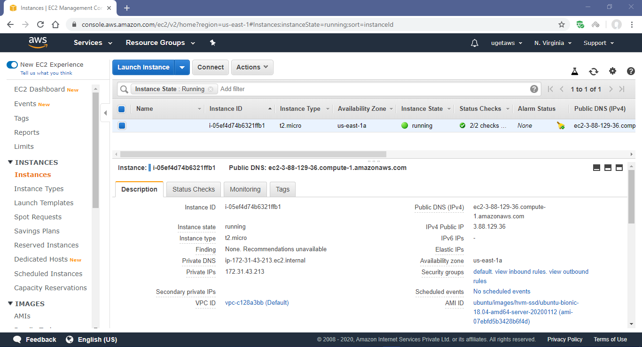Toggle checkbox for instance i-05ef4d74b6321ffb1
The width and height of the screenshot is (642, 347).
[x=122, y=125]
